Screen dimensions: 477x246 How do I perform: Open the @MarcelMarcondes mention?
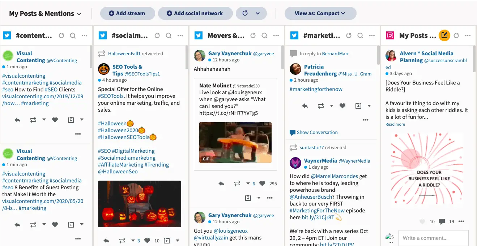[335, 176]
